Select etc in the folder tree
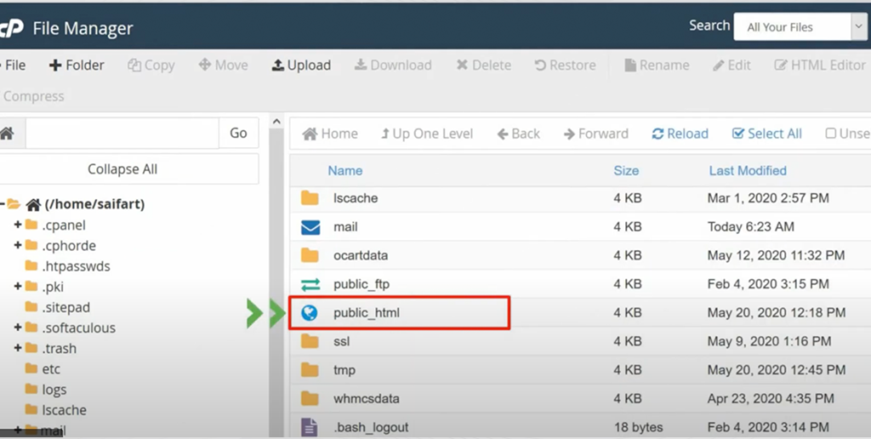Viewport: 871px width, 439px height. pos(50,369)
